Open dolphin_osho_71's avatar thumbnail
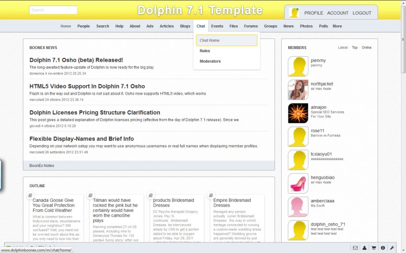This screenshot has height=253, width=406. coord(298,230)
